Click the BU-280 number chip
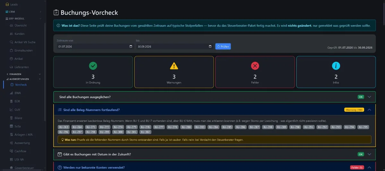This screenshot has width=385, height=171. pos(186,127)
